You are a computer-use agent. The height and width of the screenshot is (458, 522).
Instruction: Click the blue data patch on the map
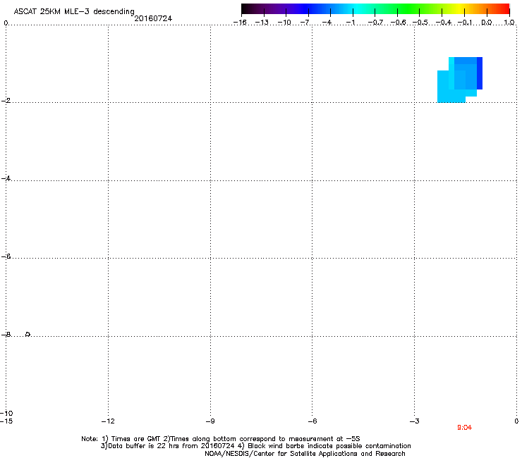(460, 80)
